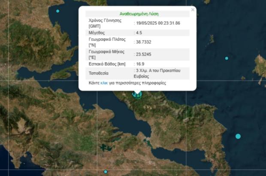Close the earthquake info popup
Image resolution: width=266 pixels, height=176 pixels.
[193, 9]
